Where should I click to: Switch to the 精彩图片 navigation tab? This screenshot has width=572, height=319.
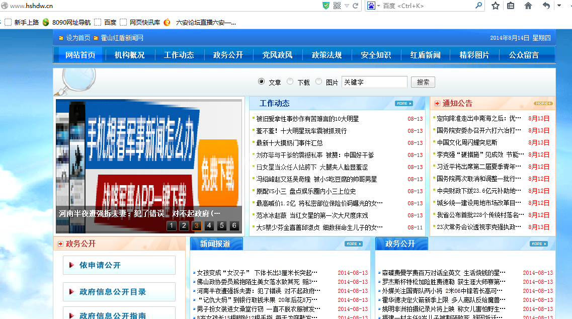[x=474, y=55]
